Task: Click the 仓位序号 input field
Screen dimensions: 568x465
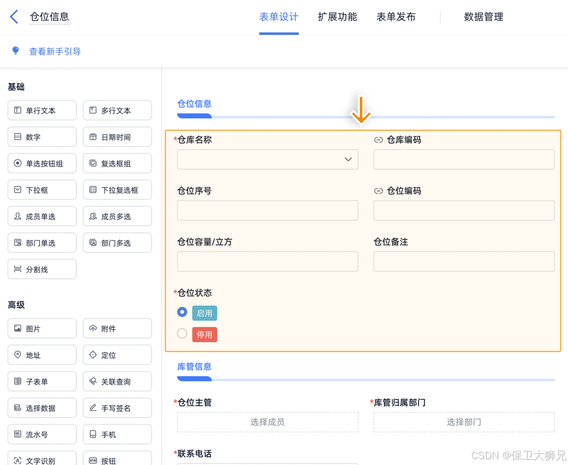Action: 268,210
